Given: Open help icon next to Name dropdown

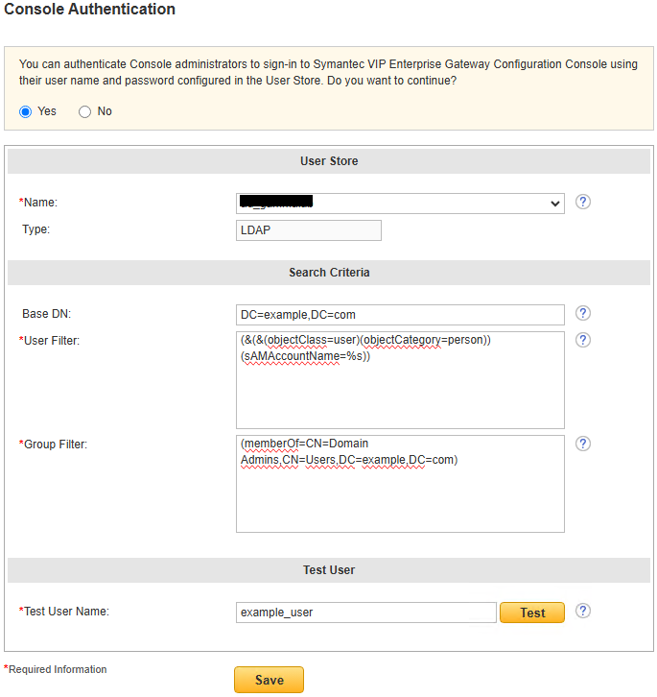Looking at the screenshot, I should 583,203.
